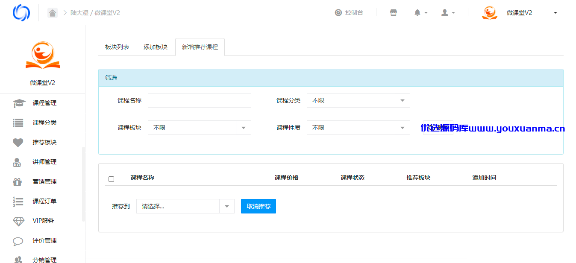
Task: Open the user profile icon menu
Action: 445,13
